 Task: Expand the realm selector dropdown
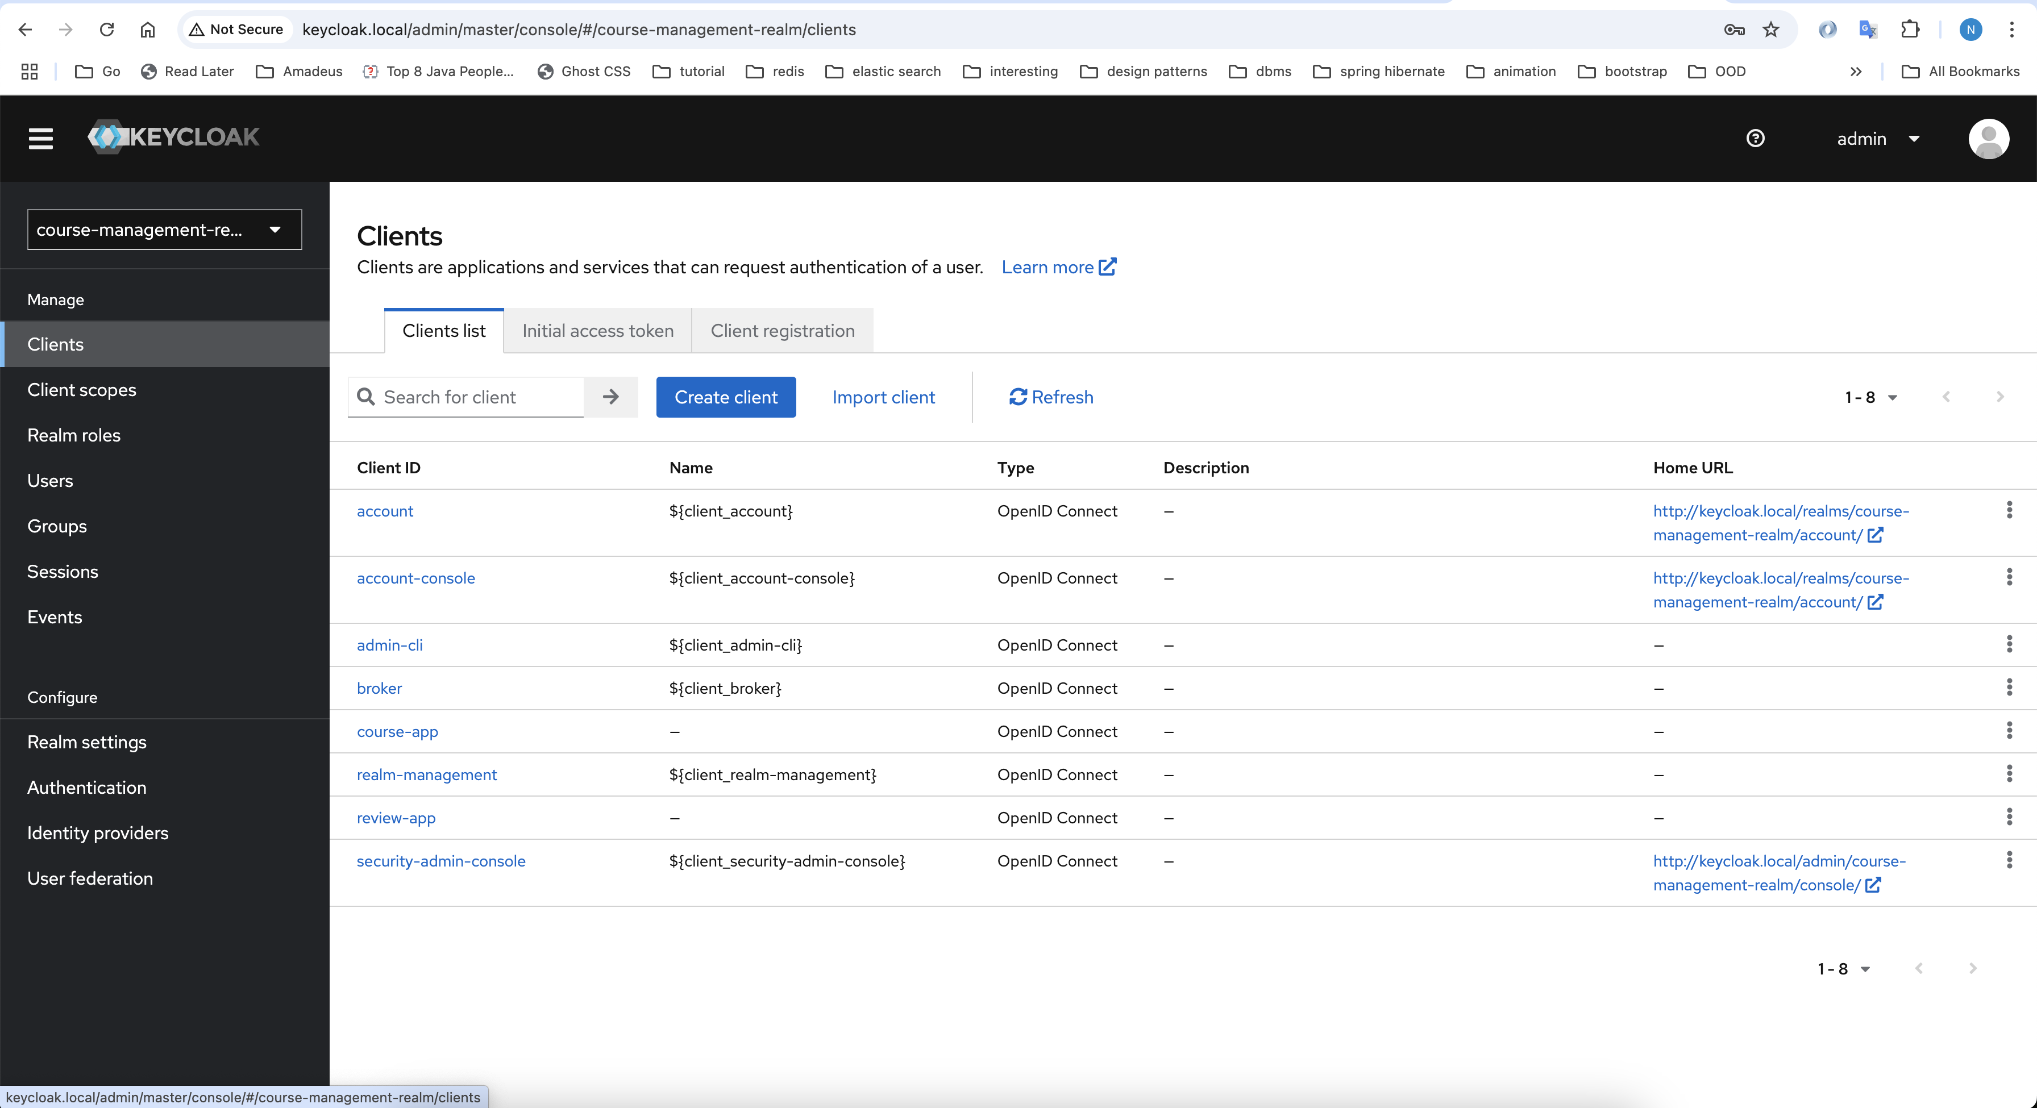164,230
